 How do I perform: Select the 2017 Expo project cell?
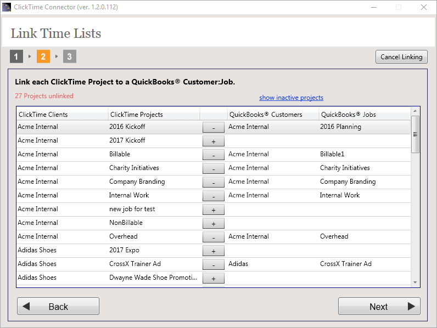(124, 250)
